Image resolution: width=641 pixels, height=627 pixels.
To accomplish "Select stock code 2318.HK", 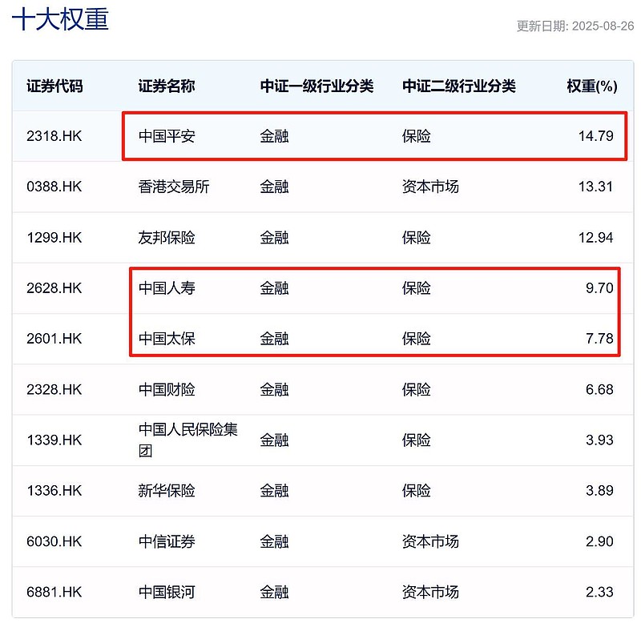I will (x=54, y=136).
